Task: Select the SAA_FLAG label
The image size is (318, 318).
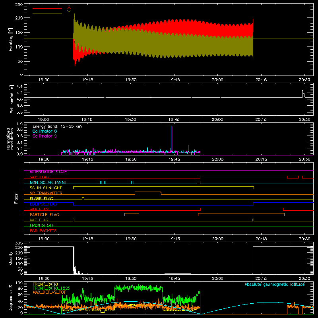Action: [x=39, y=209]
